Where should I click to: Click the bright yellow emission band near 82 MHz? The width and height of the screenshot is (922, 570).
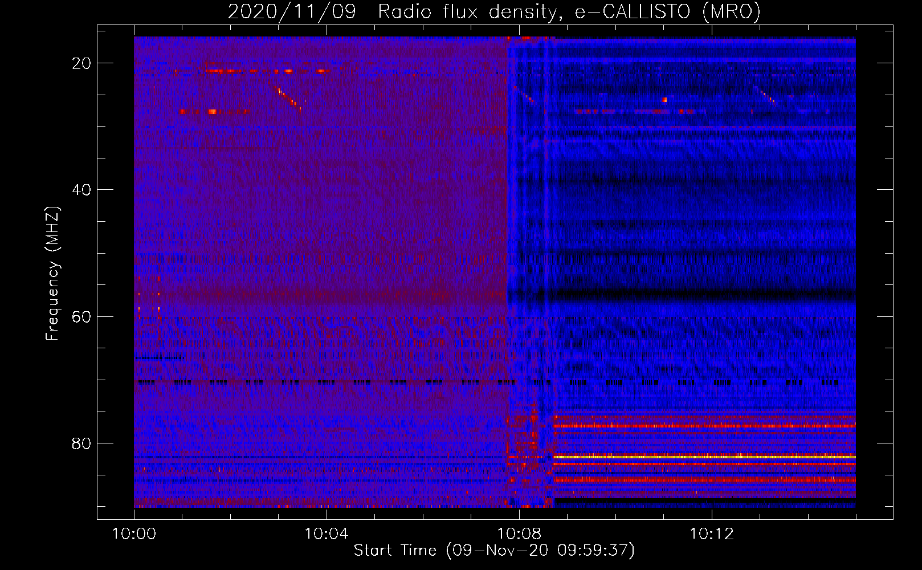[704, 457]
